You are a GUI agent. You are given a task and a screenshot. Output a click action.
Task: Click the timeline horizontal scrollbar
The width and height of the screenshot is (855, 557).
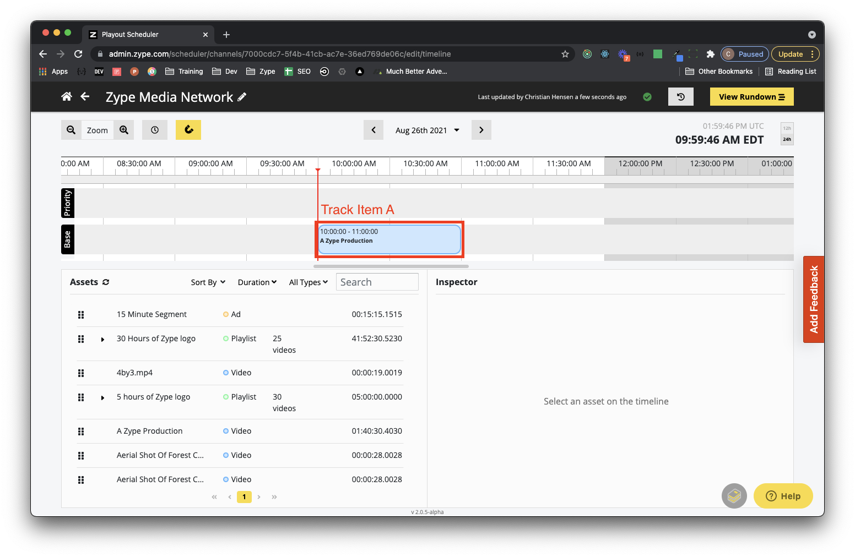tap(391, 266)
